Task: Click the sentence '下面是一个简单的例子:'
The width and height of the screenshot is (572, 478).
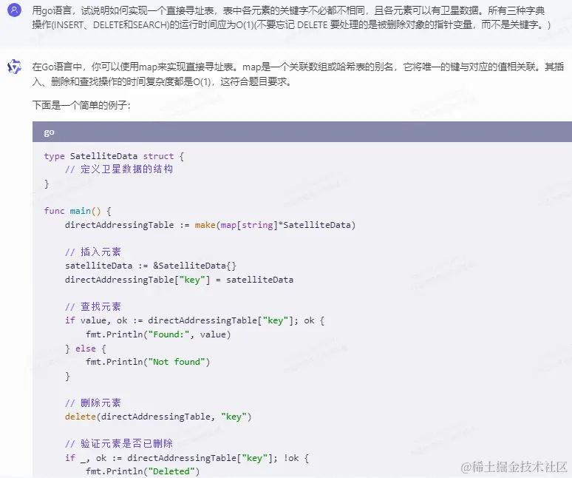Action: click(x=81, y=105)
